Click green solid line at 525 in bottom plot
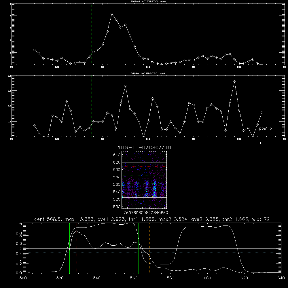 point(69,248)
